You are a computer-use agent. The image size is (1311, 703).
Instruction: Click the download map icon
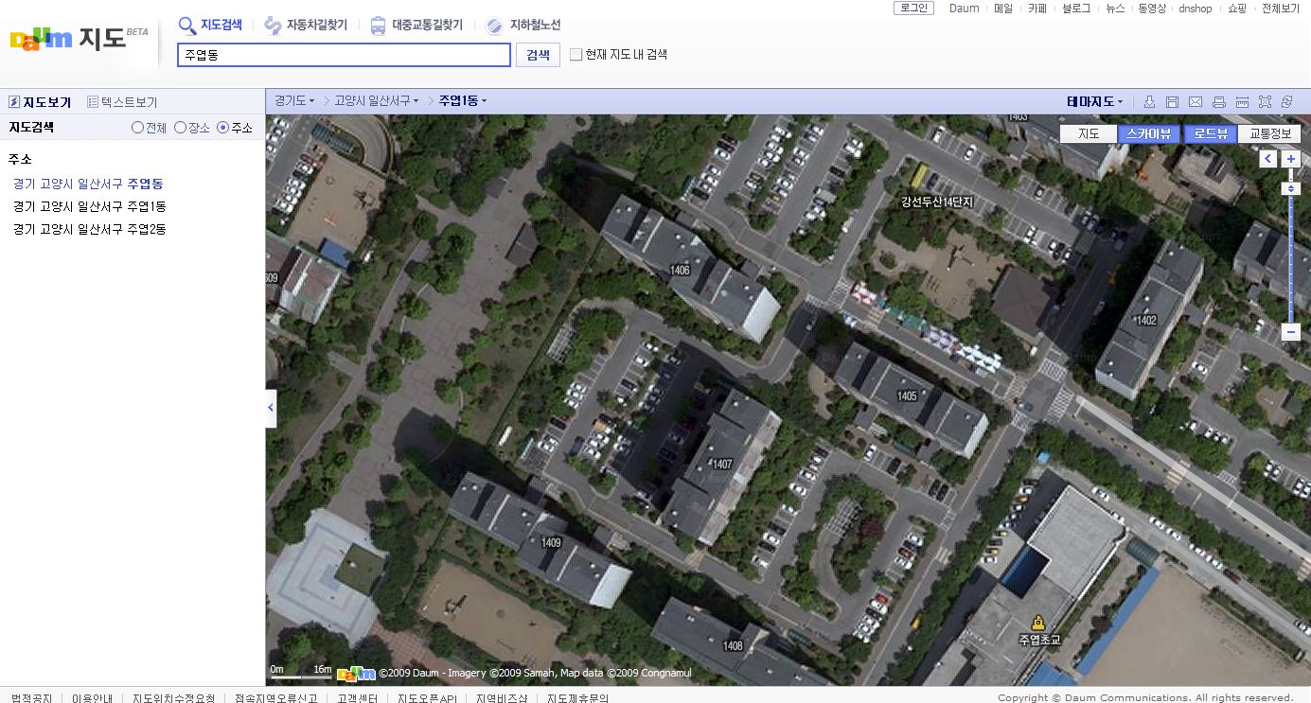[1149, 101]
